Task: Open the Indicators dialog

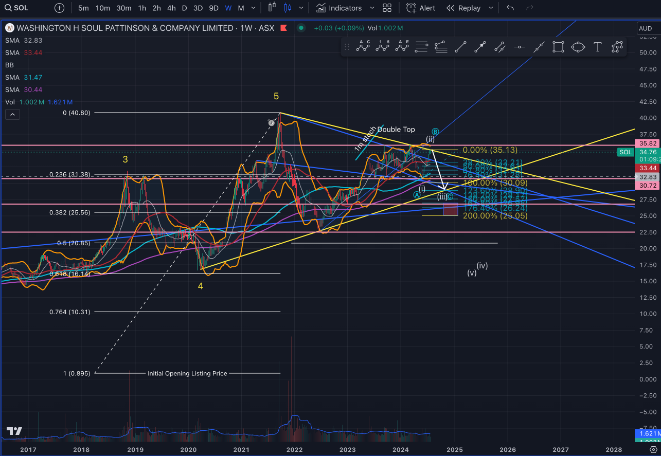Action: (x=339, y=8)
